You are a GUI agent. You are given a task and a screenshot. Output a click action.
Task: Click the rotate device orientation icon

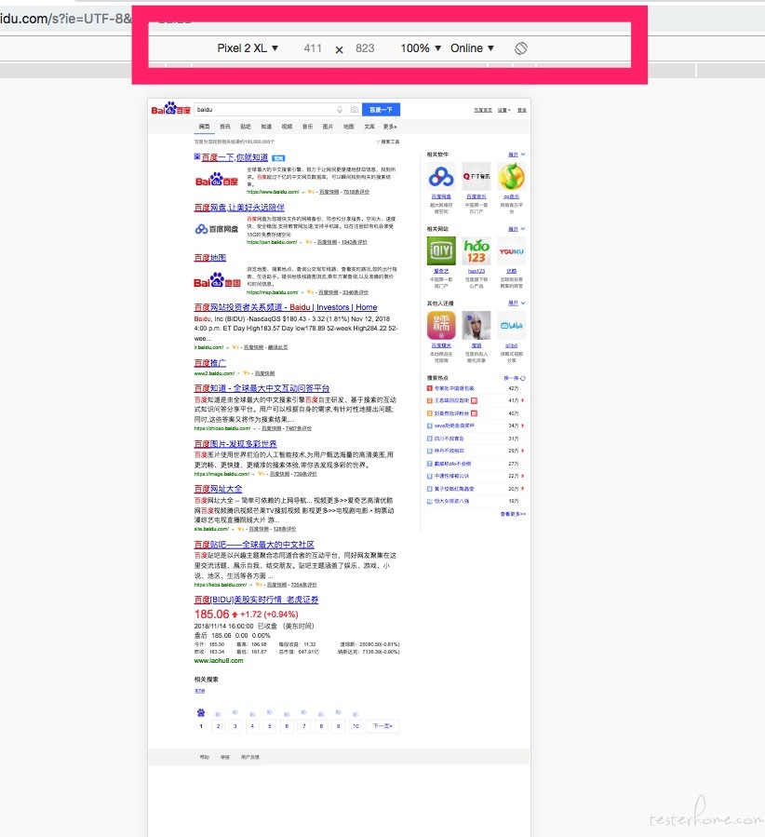pyautogui.click(x=520, y=48)
